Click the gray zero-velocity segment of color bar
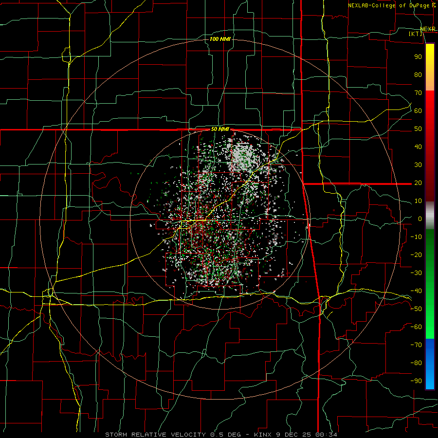Viewport: 438px width, 438px height. pos(430,215)
